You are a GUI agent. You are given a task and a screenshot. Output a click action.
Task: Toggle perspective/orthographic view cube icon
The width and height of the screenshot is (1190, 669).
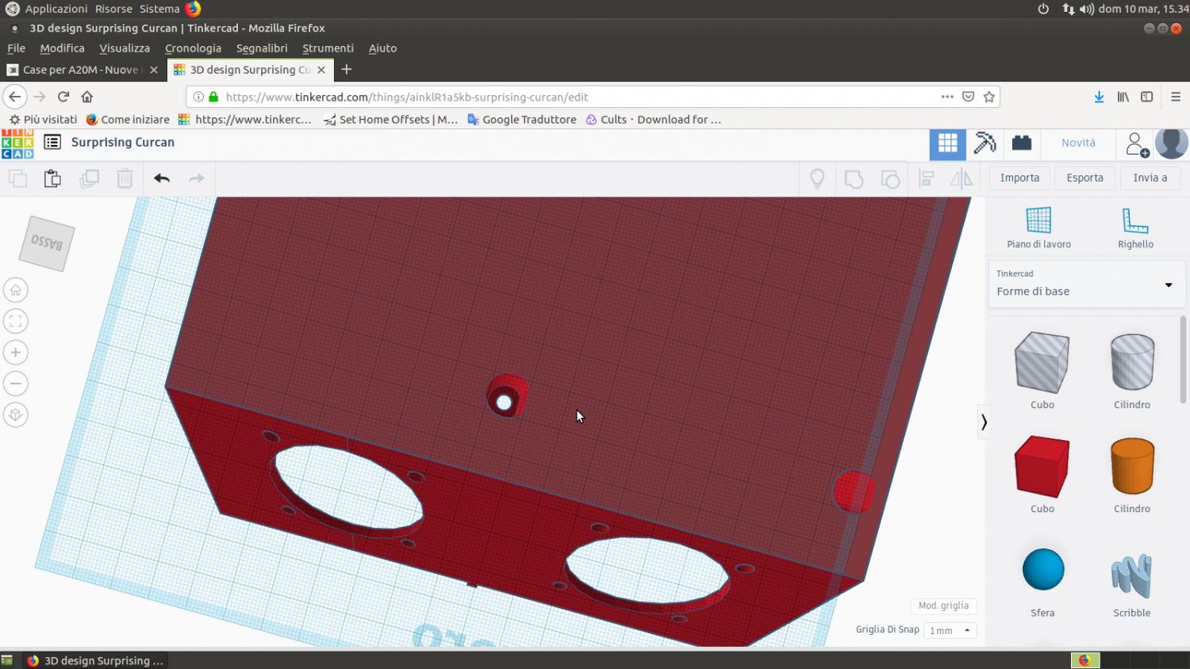coord(16,415)
